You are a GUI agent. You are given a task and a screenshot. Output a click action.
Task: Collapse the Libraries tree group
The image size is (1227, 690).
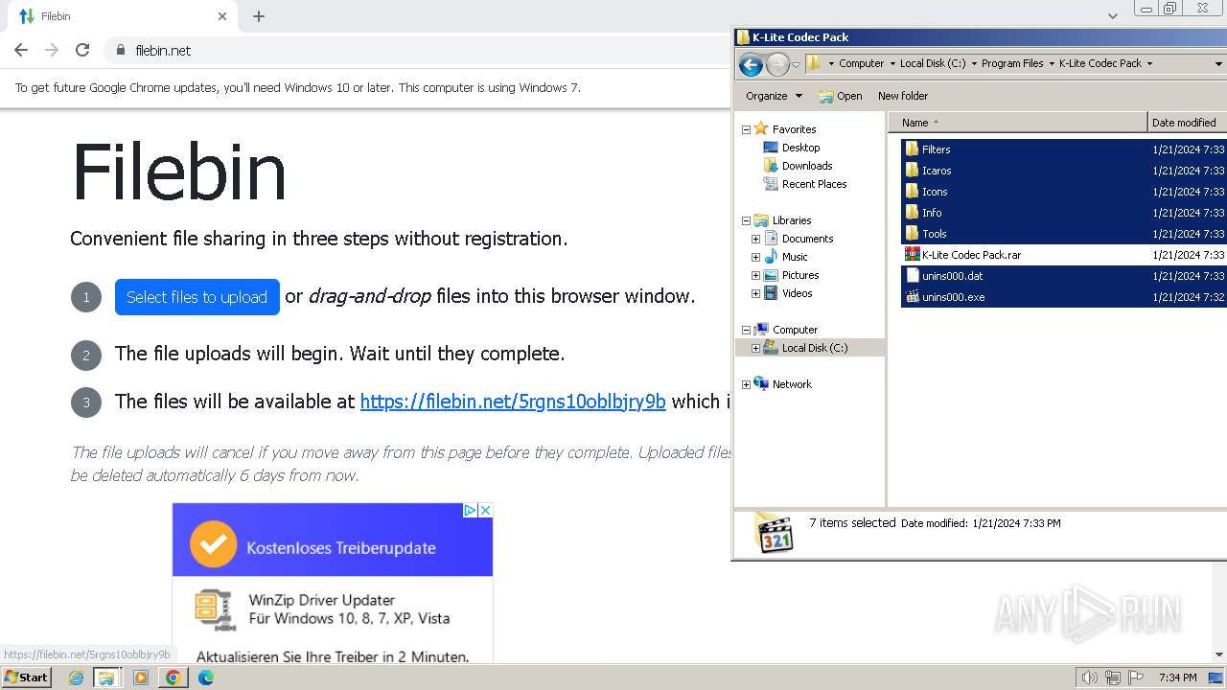click(746, 220)
